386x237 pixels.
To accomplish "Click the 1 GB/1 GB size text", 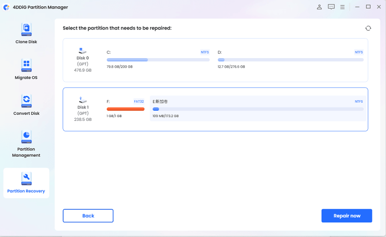I will coord(114,116).
